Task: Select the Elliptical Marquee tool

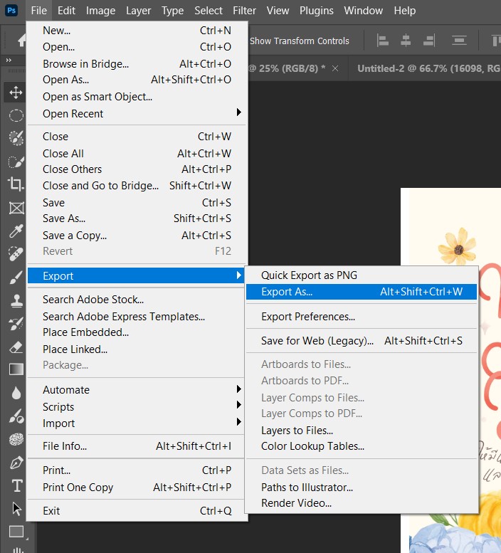Action: pos(16,115)
